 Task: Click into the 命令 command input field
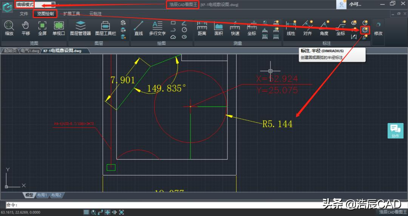click(189, 205)
